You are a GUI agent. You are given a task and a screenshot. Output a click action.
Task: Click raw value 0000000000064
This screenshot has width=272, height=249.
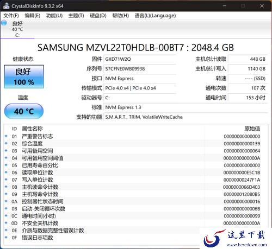pos(242,151)
